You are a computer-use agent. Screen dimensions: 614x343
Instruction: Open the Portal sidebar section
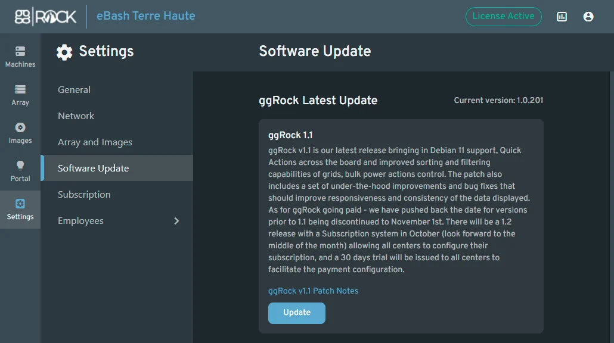(x=20, y=171)
